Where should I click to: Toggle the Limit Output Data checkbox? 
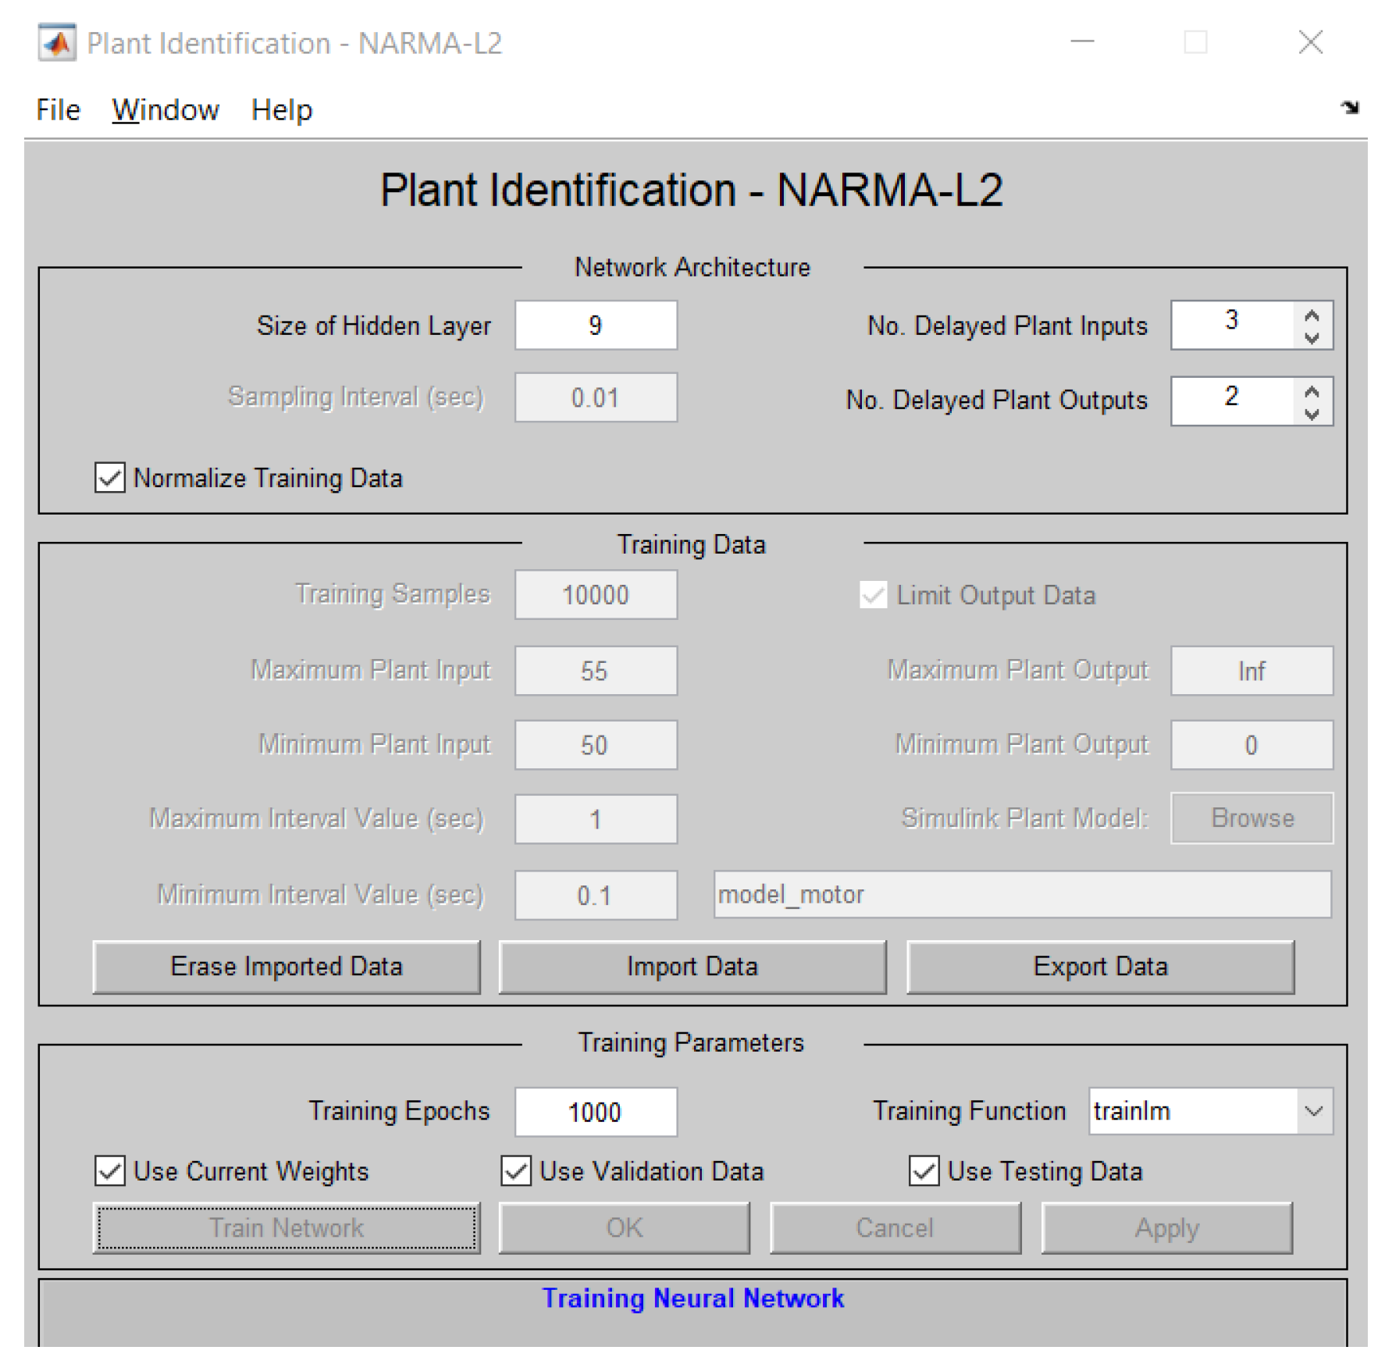pos(874,595)
